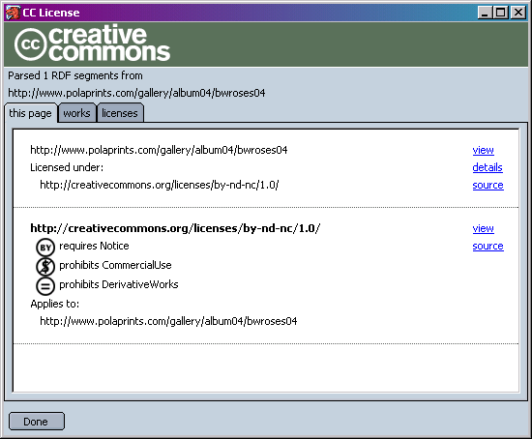The height and width of the screenshot is (439, 532).
Task: Click the bold creativecommons.org license heading
Action: (x=175, y=228)
